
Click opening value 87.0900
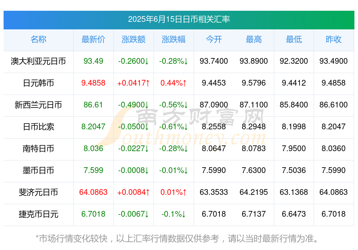[214, 105]
